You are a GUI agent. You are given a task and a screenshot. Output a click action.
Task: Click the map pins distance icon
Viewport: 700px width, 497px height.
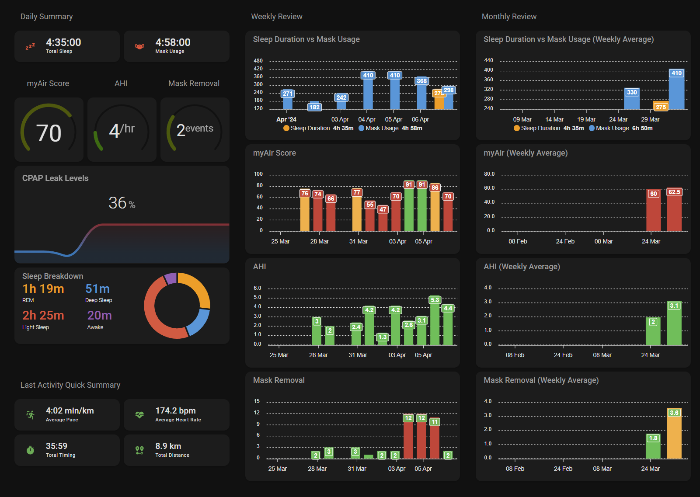pyautogui.click(x=139, y=450)
